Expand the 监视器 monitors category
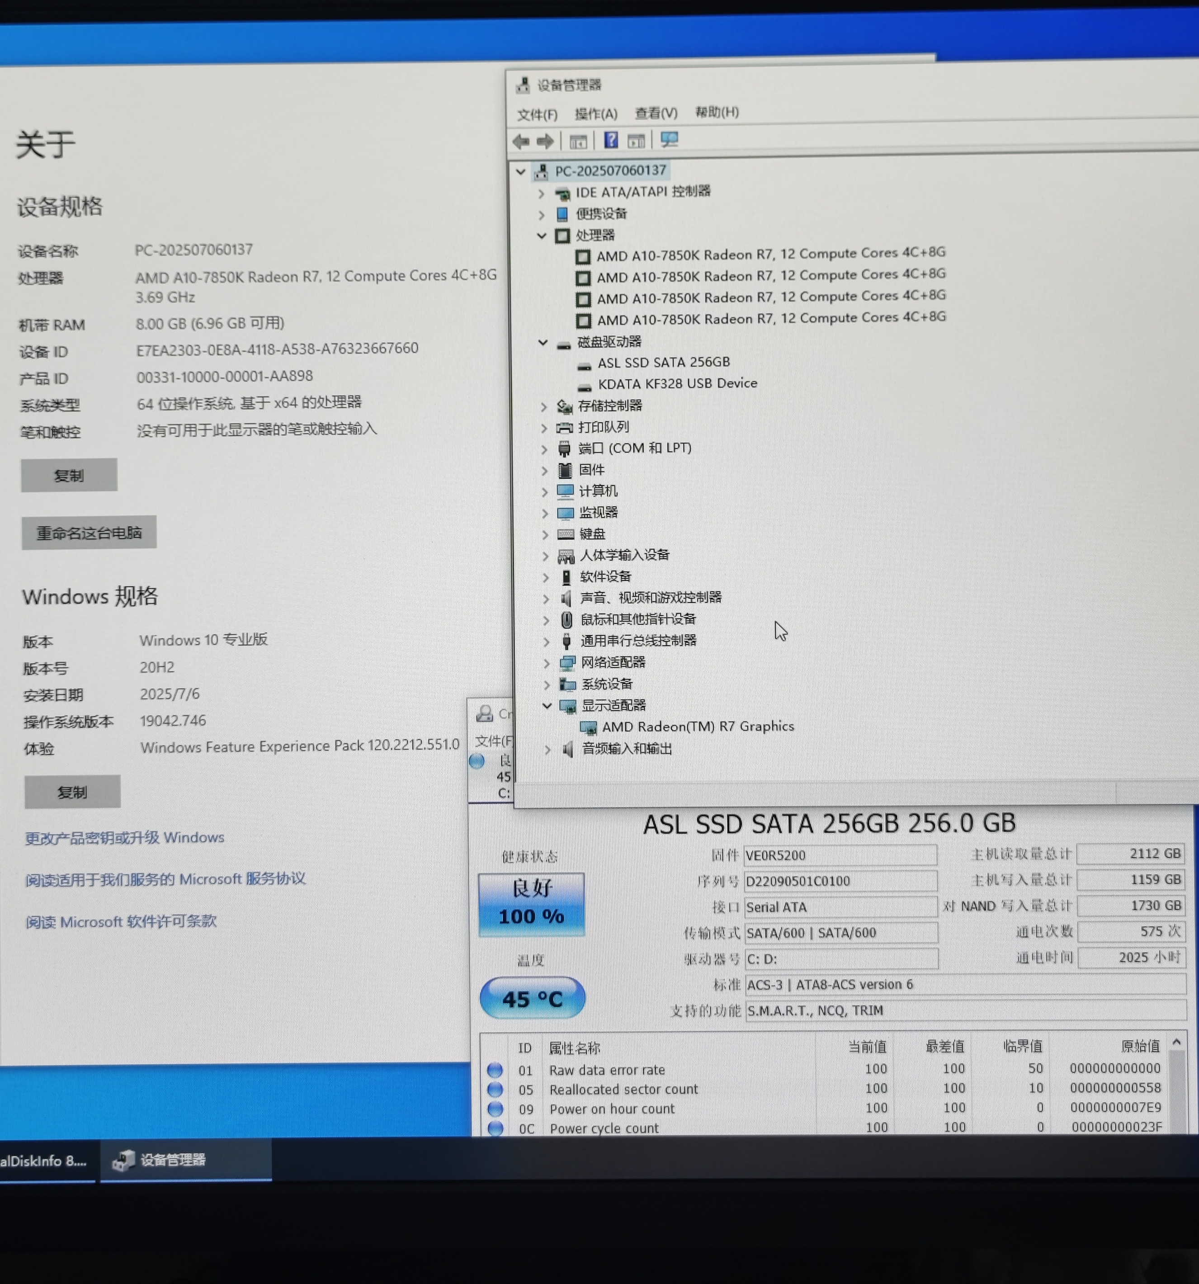 click(x=545, y=514)
